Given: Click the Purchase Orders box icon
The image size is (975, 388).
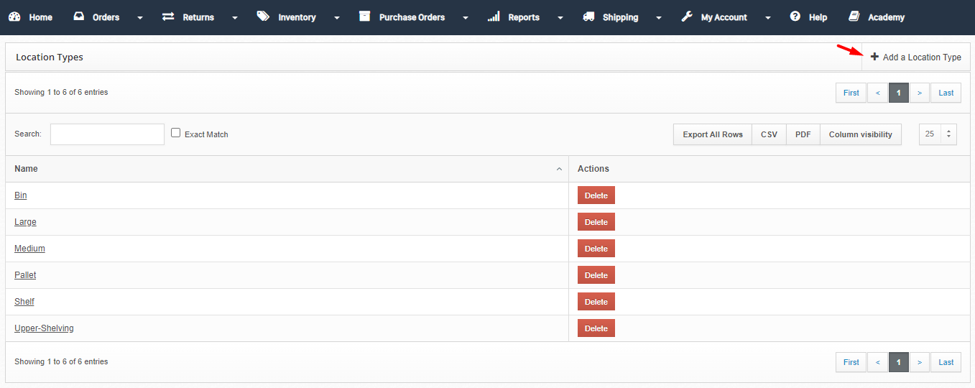Looking at the screenshot, I should tap(365, 17).
